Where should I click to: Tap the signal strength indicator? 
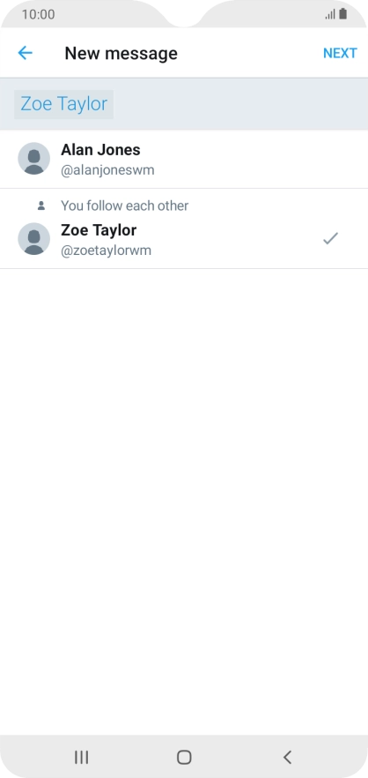(x=330, y=14)
